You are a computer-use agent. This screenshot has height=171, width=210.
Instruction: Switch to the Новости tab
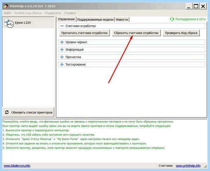(122, 20)
